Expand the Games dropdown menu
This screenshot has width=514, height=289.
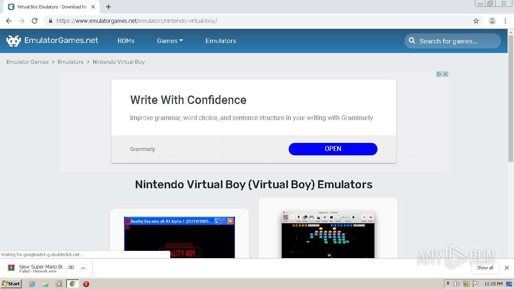coord(170,41)
